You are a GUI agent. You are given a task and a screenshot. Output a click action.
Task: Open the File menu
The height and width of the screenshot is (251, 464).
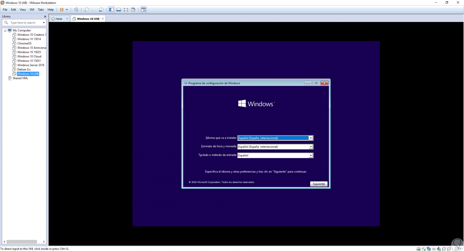coord(5,10)
